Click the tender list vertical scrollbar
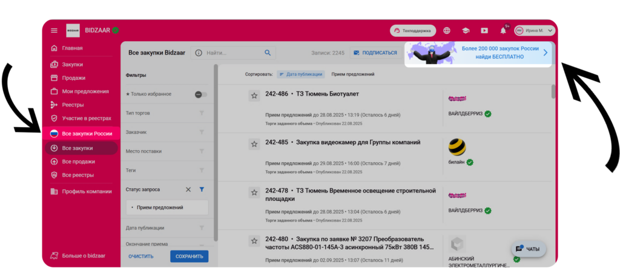Image resolution: width=620 pixels, height=276 pixels. point(553,92)
